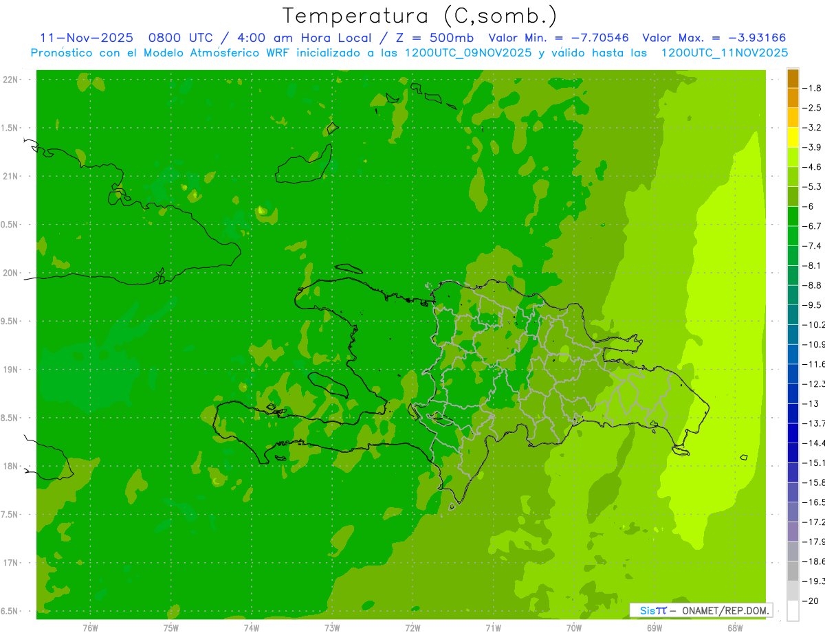Click the "-4.6" colorbar value
Screen dimensions: 825x637
tap(813, 167)
